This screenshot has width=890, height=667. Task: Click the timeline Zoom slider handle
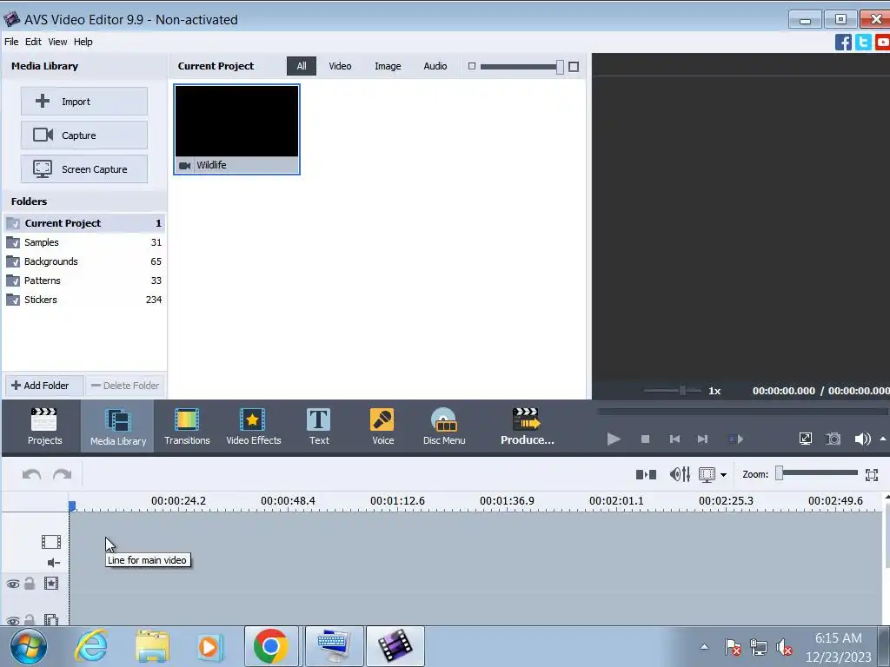(780, 473)
